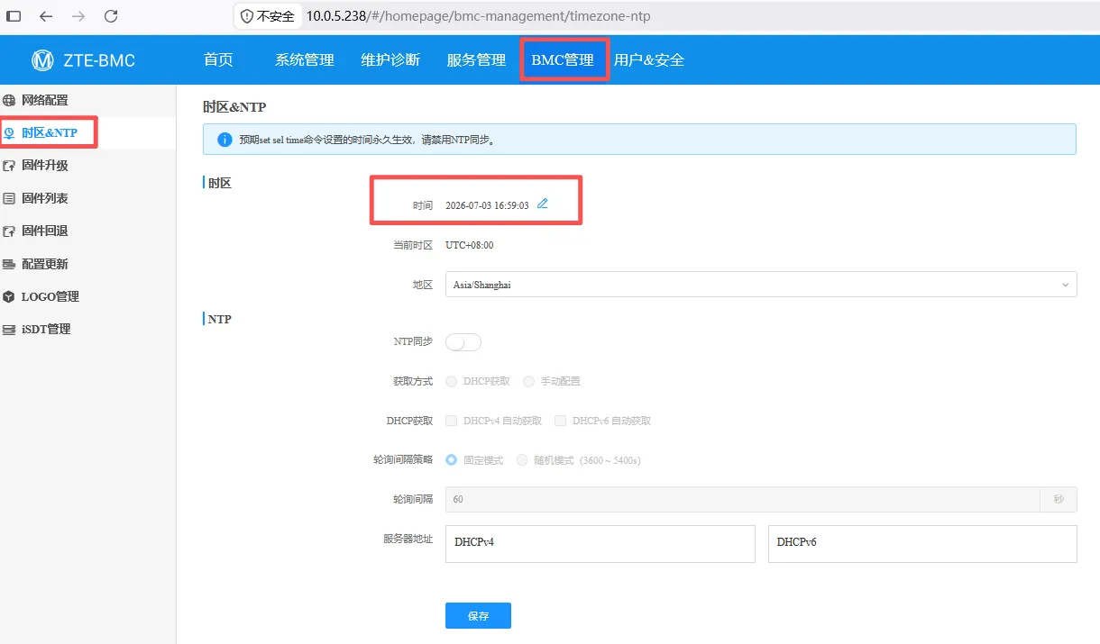This screenshot has width=1100, height=644.
Task: Open the BMC管理 top menu
Action: click(563, 60)
